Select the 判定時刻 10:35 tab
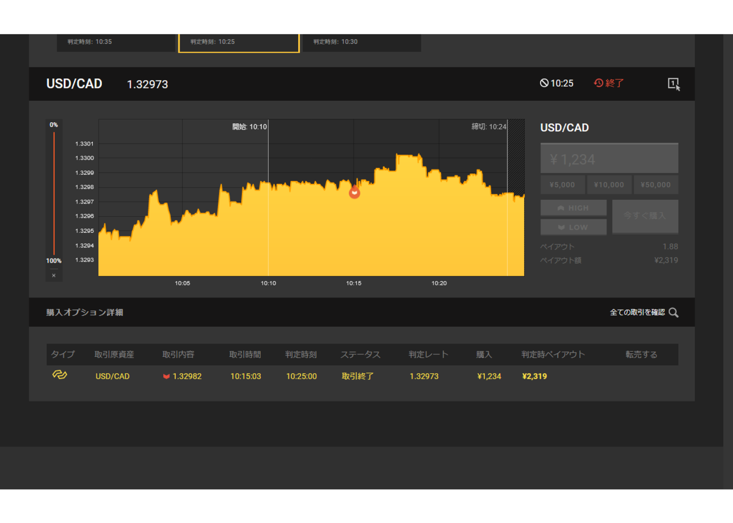This screenshot has height=523, width=733. (116, 42)
